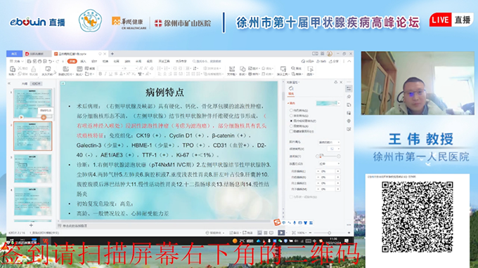Open the fill preview style dropdown
Image resolution: width=478 pixels, height=268 pixels.
pos(328,103)
